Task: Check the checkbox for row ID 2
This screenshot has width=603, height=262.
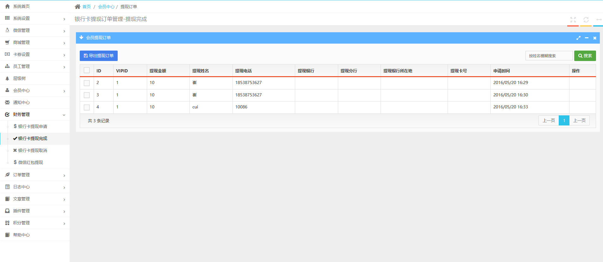Action: pyautogui.click(x=87, y=83)
